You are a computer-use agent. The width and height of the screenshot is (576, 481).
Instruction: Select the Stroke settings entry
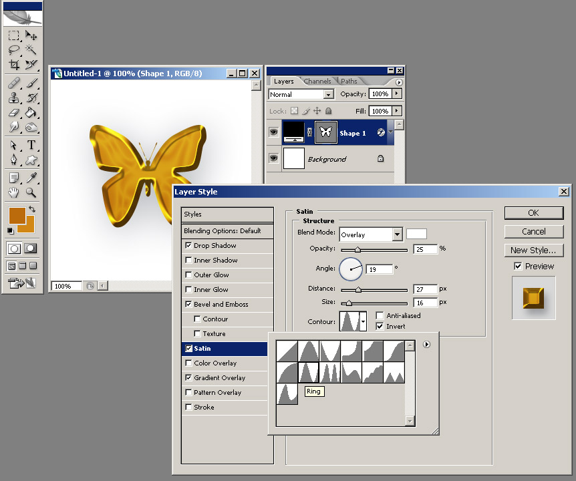point(204,407)
